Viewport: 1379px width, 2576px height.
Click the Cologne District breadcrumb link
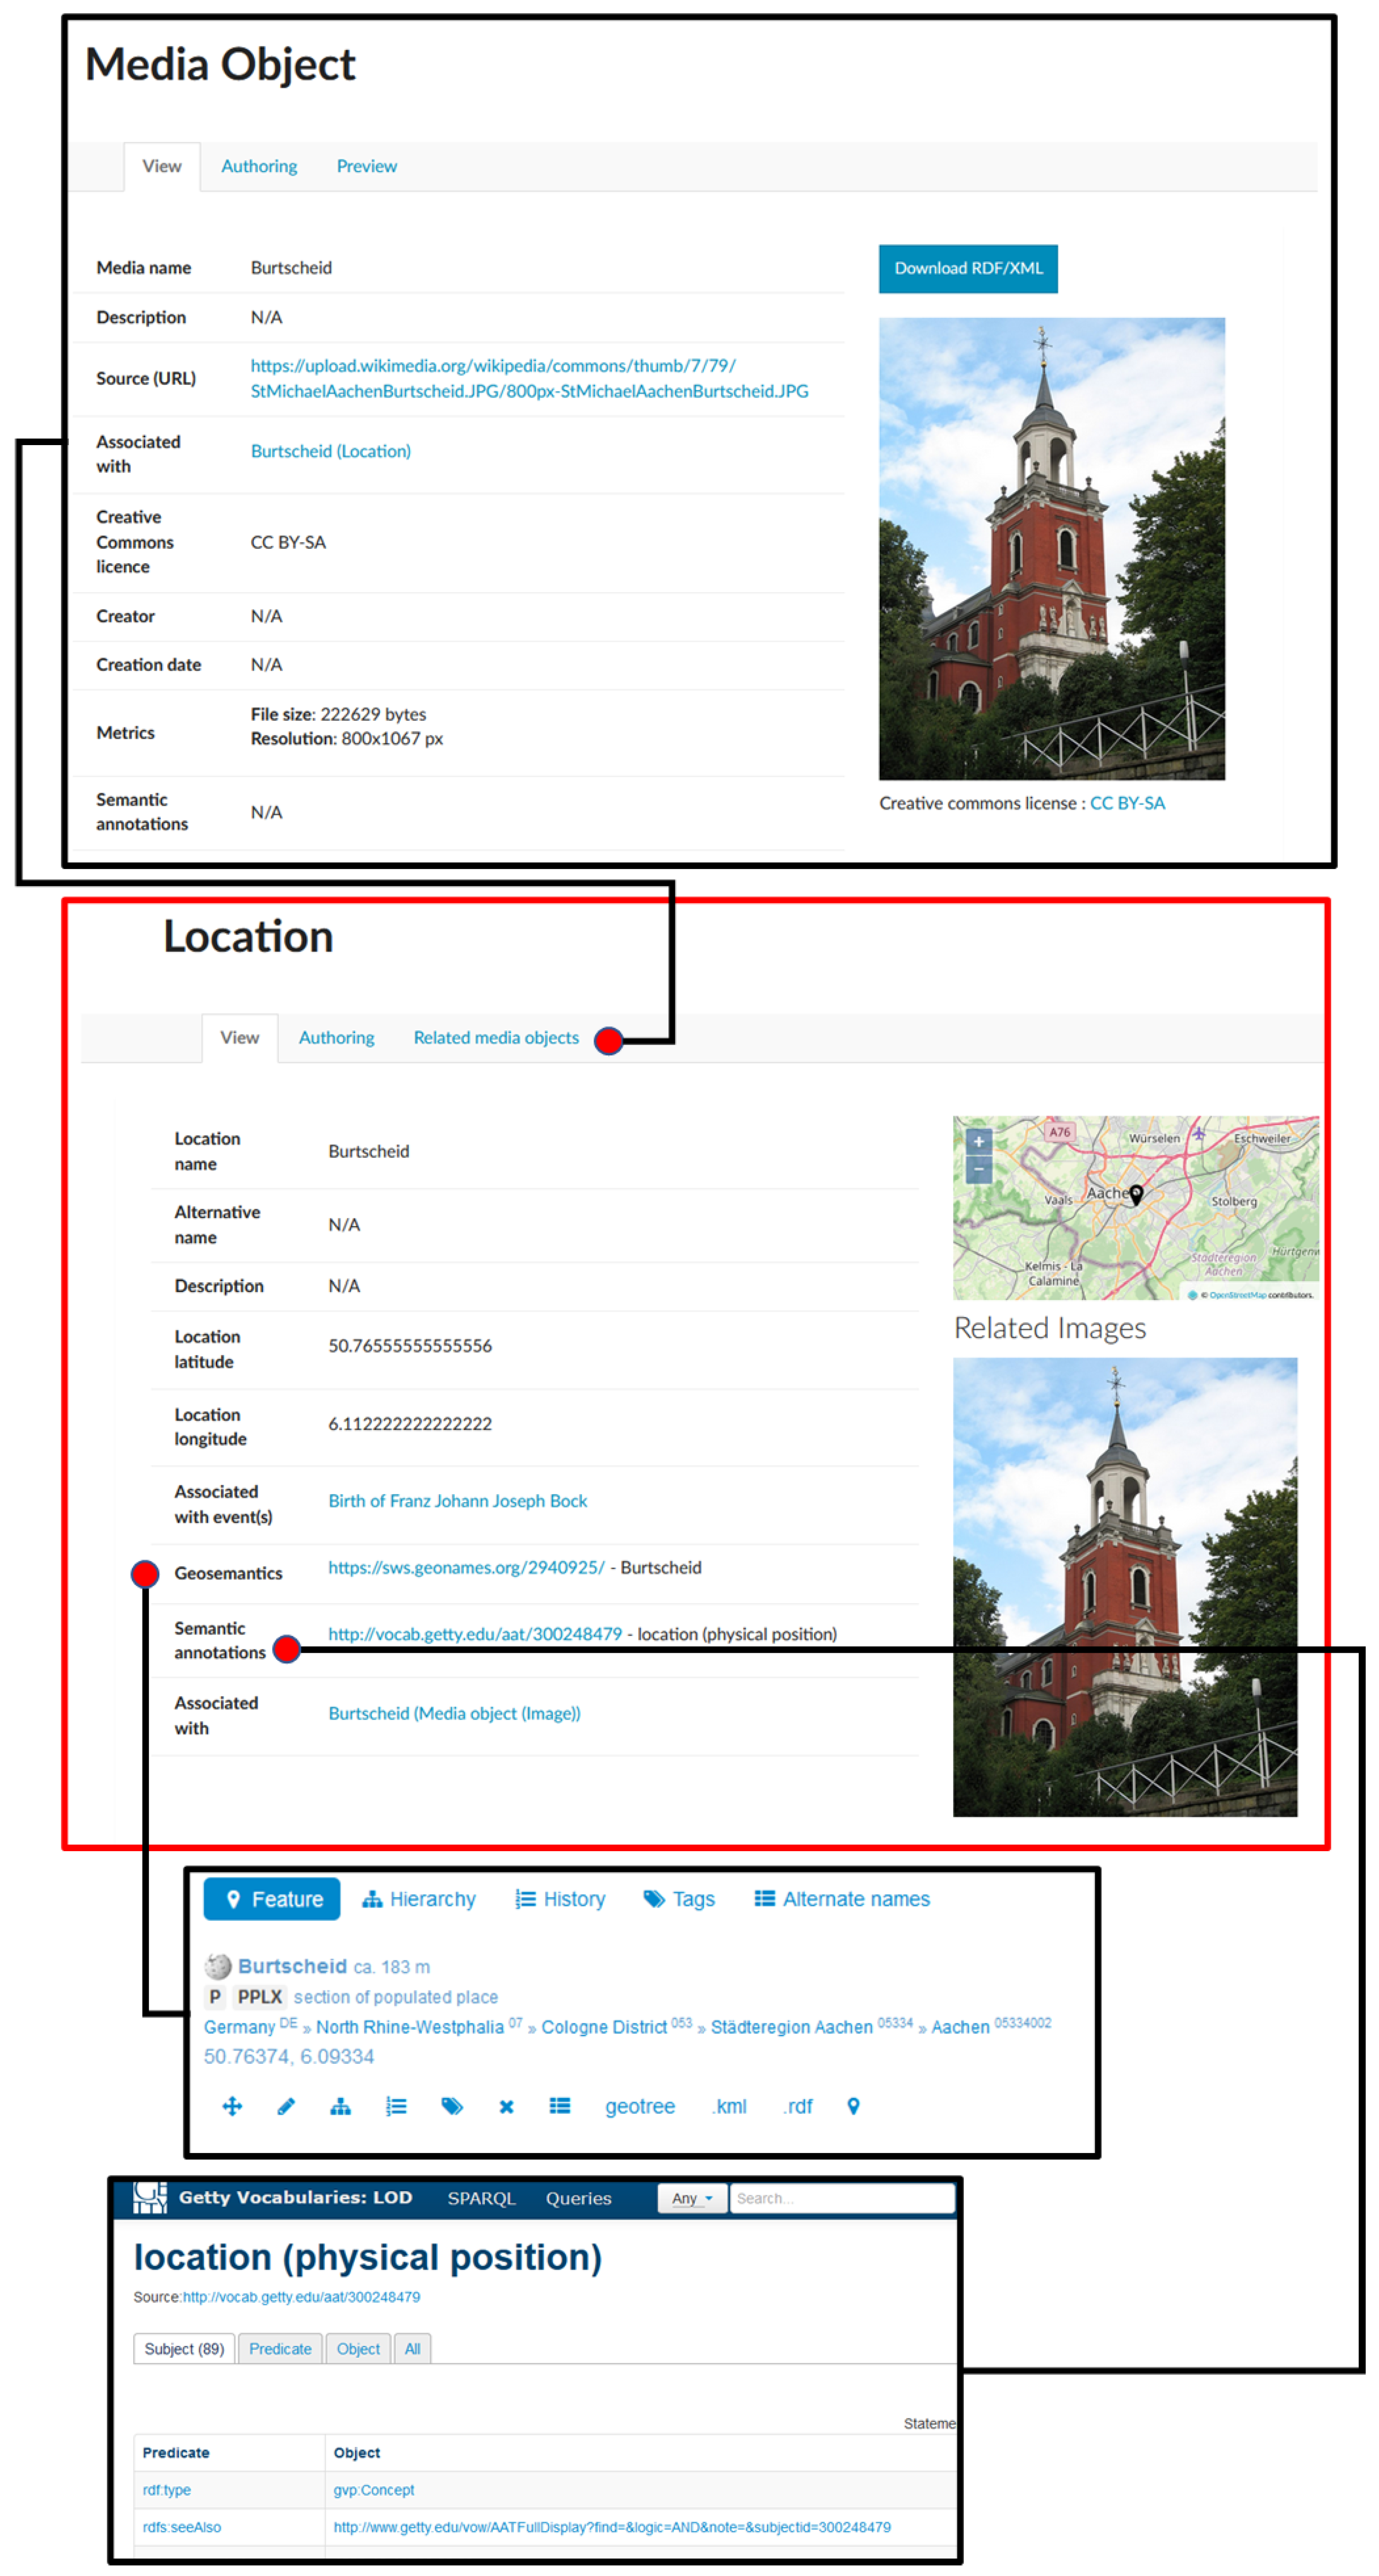[x=604, y=2027]
